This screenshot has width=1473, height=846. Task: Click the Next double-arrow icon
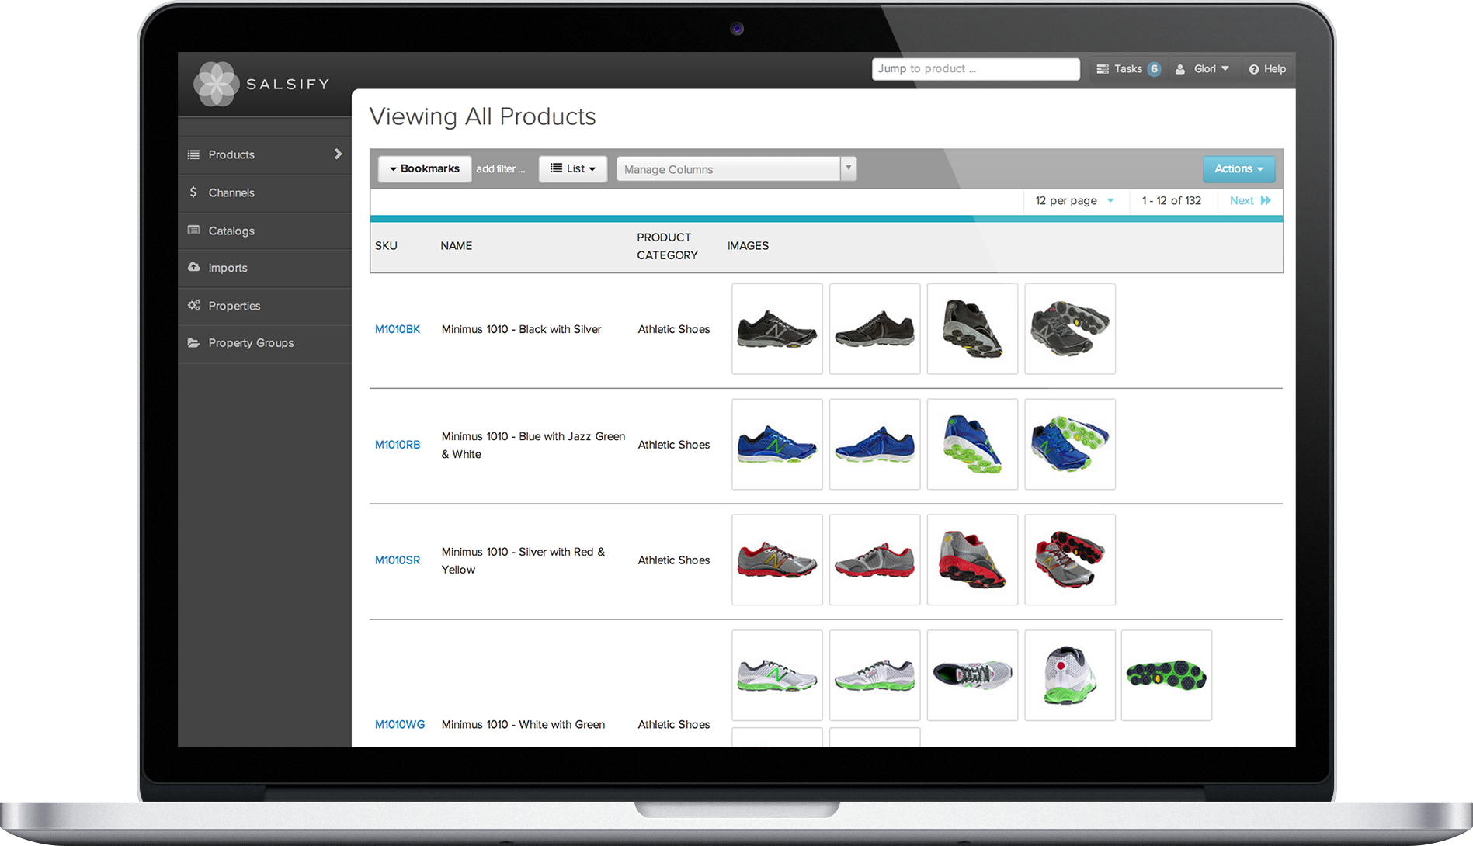(x=1266, y=200)
